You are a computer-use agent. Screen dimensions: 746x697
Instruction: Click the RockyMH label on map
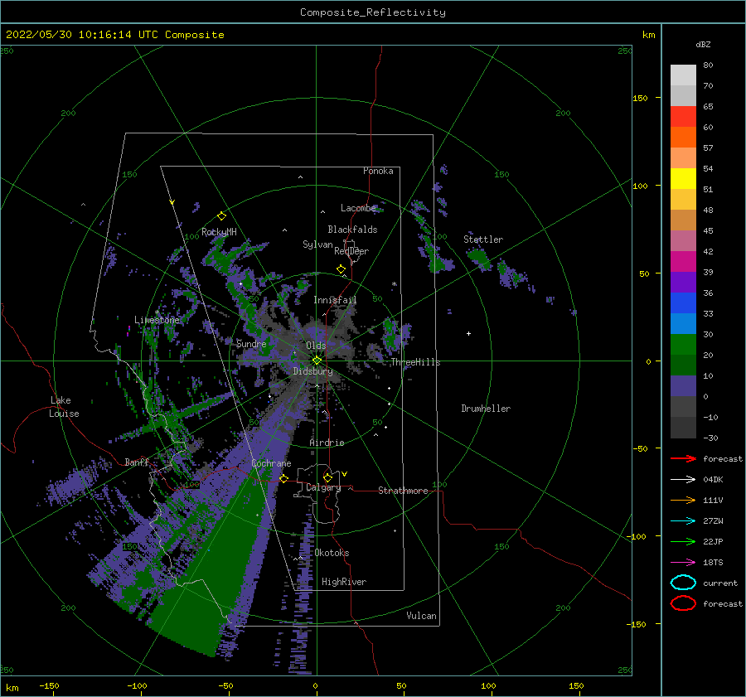219,232
